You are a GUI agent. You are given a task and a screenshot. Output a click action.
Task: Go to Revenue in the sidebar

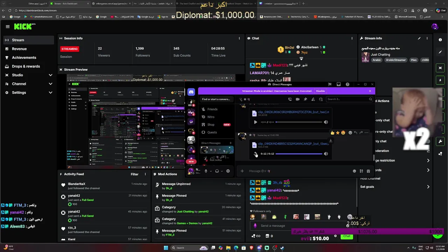click(29, 49)
